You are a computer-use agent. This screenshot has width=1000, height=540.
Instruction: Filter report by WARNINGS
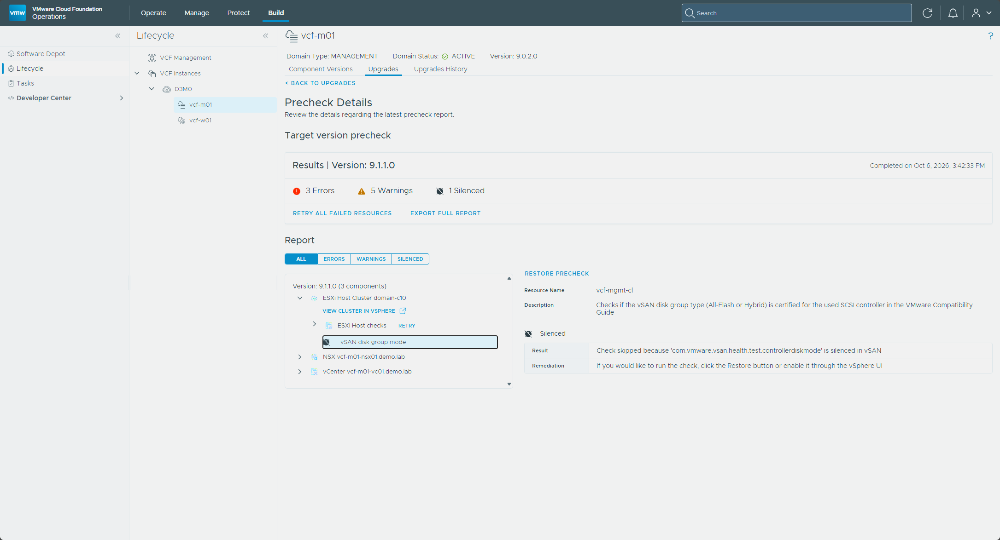[x=371, y=259]
